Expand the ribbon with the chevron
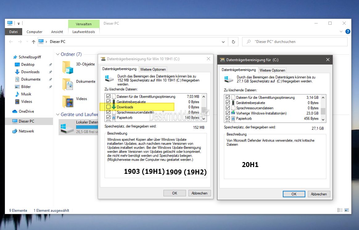Viewport: 359px width, 230px height. coord(341,31)
